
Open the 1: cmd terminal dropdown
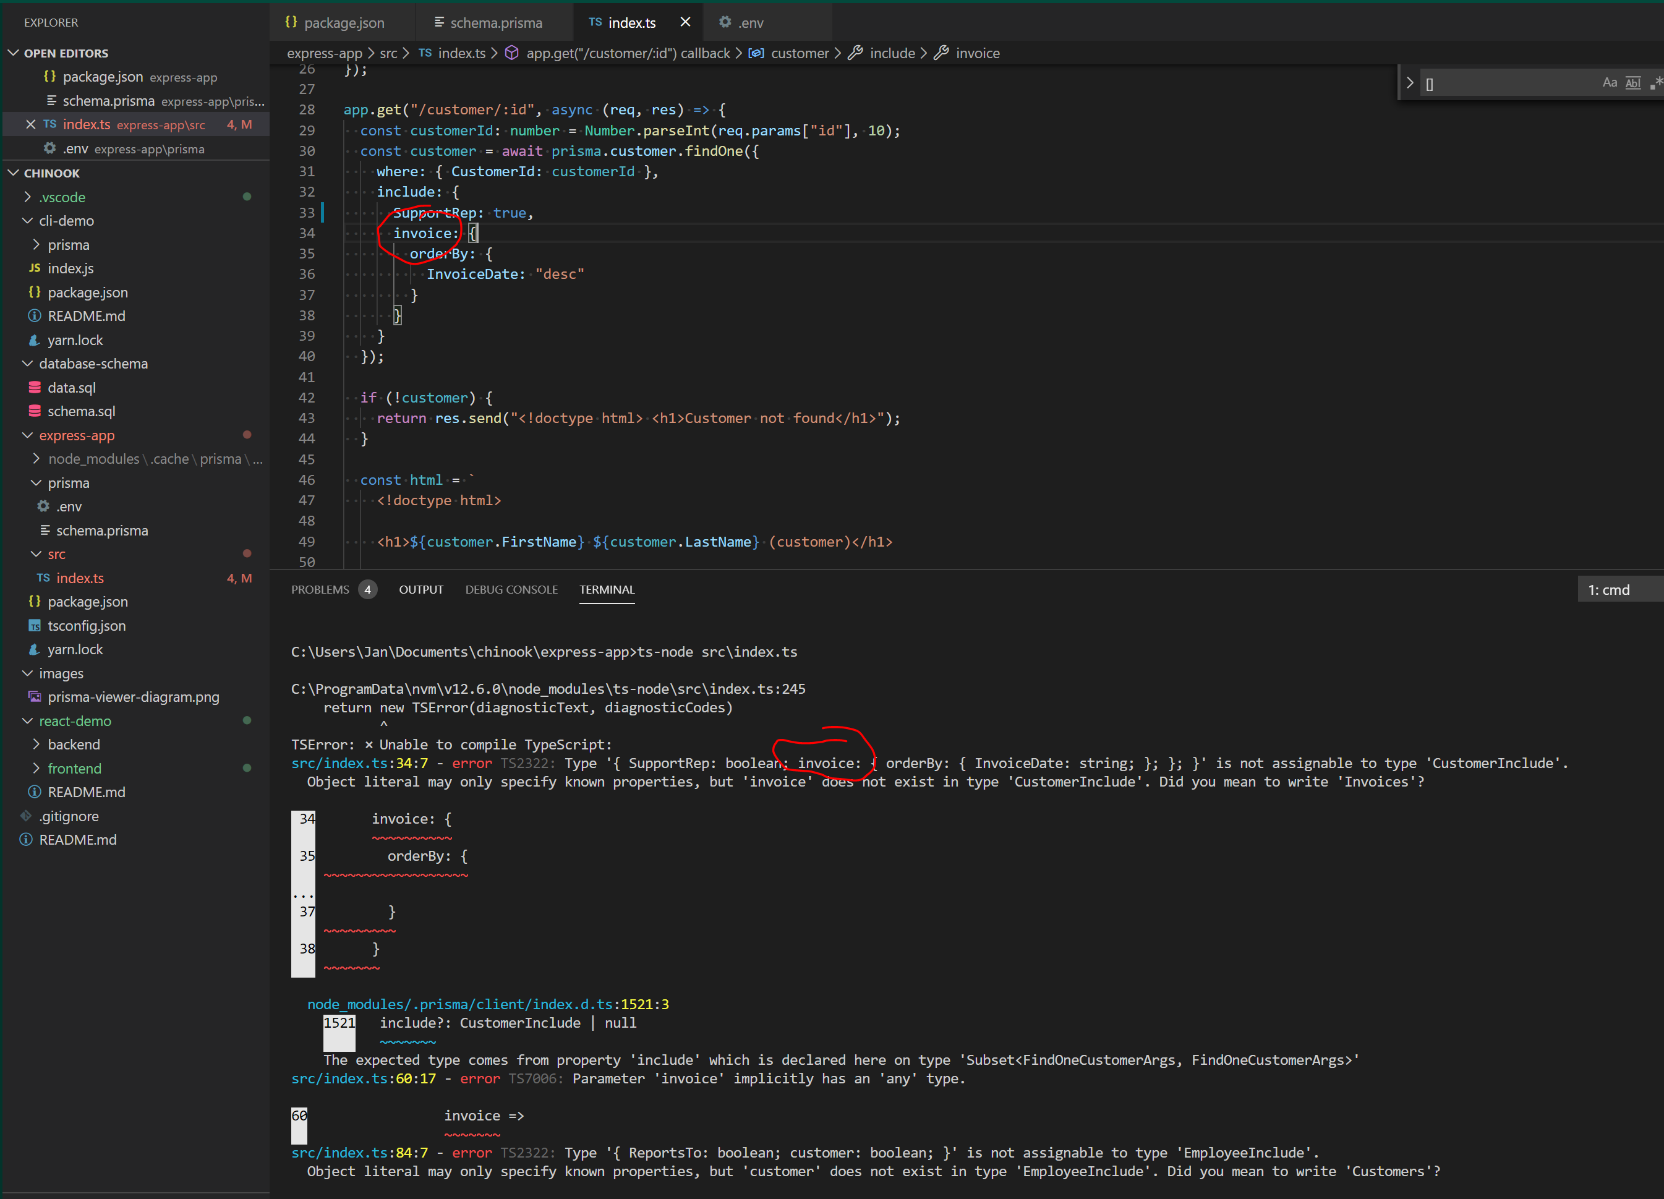1611,589
